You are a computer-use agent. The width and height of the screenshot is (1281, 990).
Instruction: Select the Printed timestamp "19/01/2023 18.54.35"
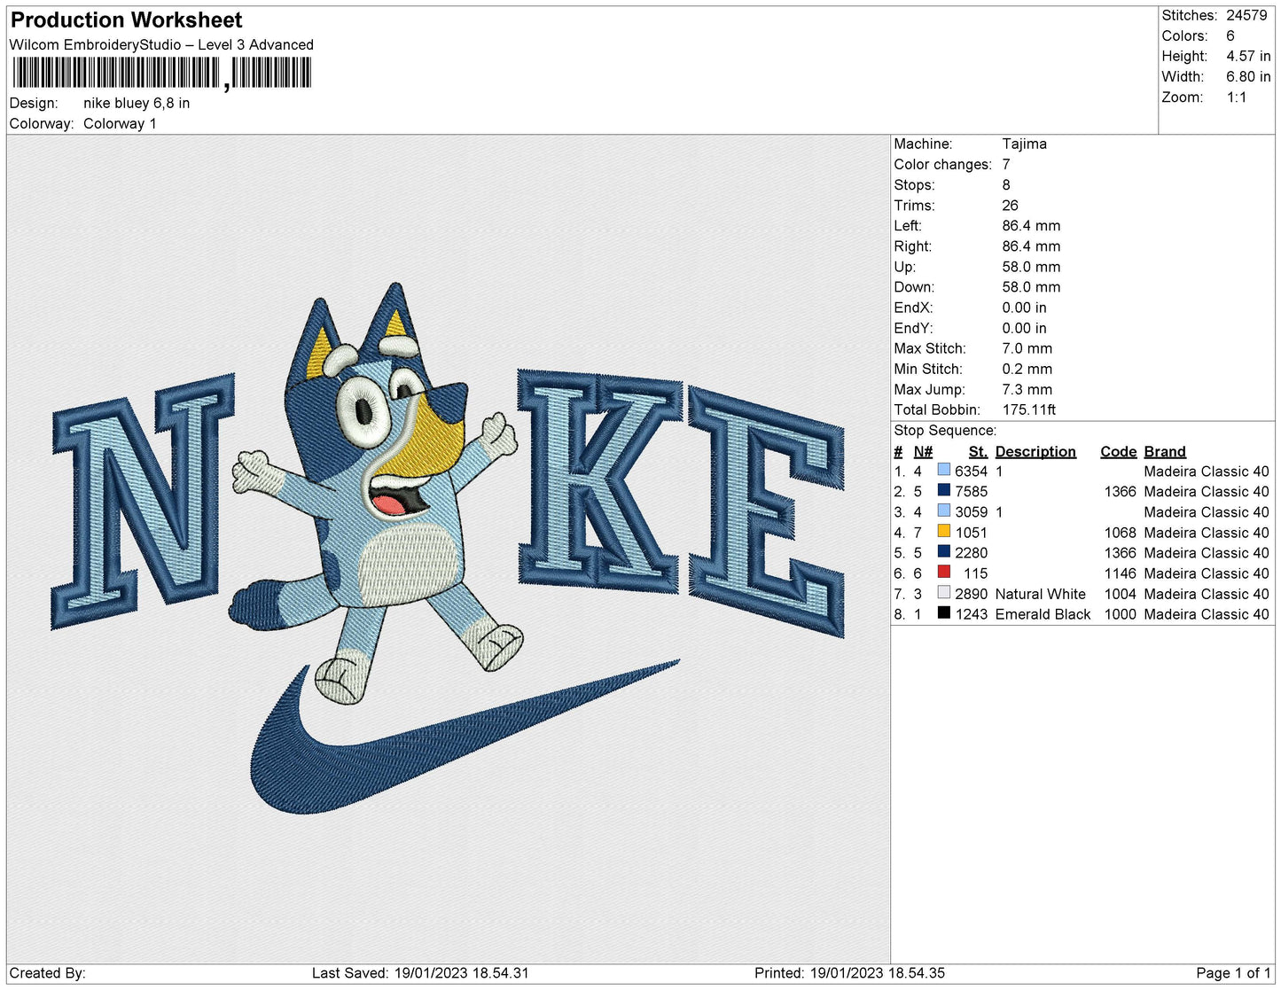click(877, 972)
